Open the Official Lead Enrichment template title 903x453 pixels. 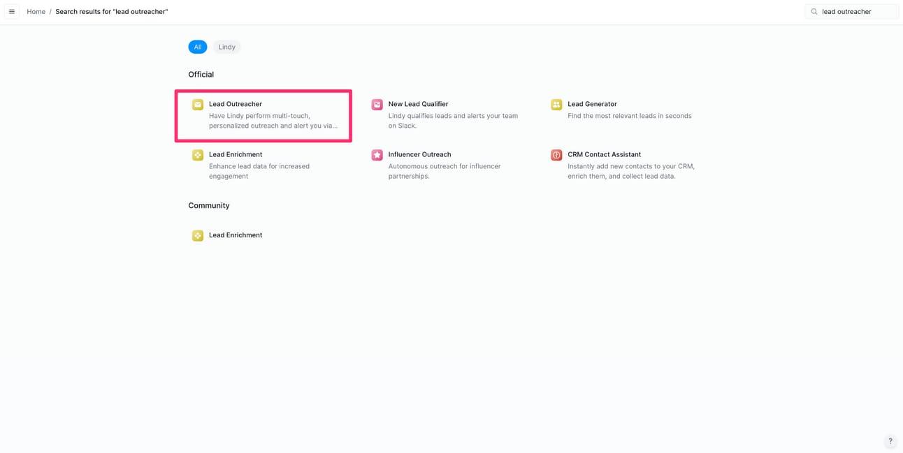[236, 154]
